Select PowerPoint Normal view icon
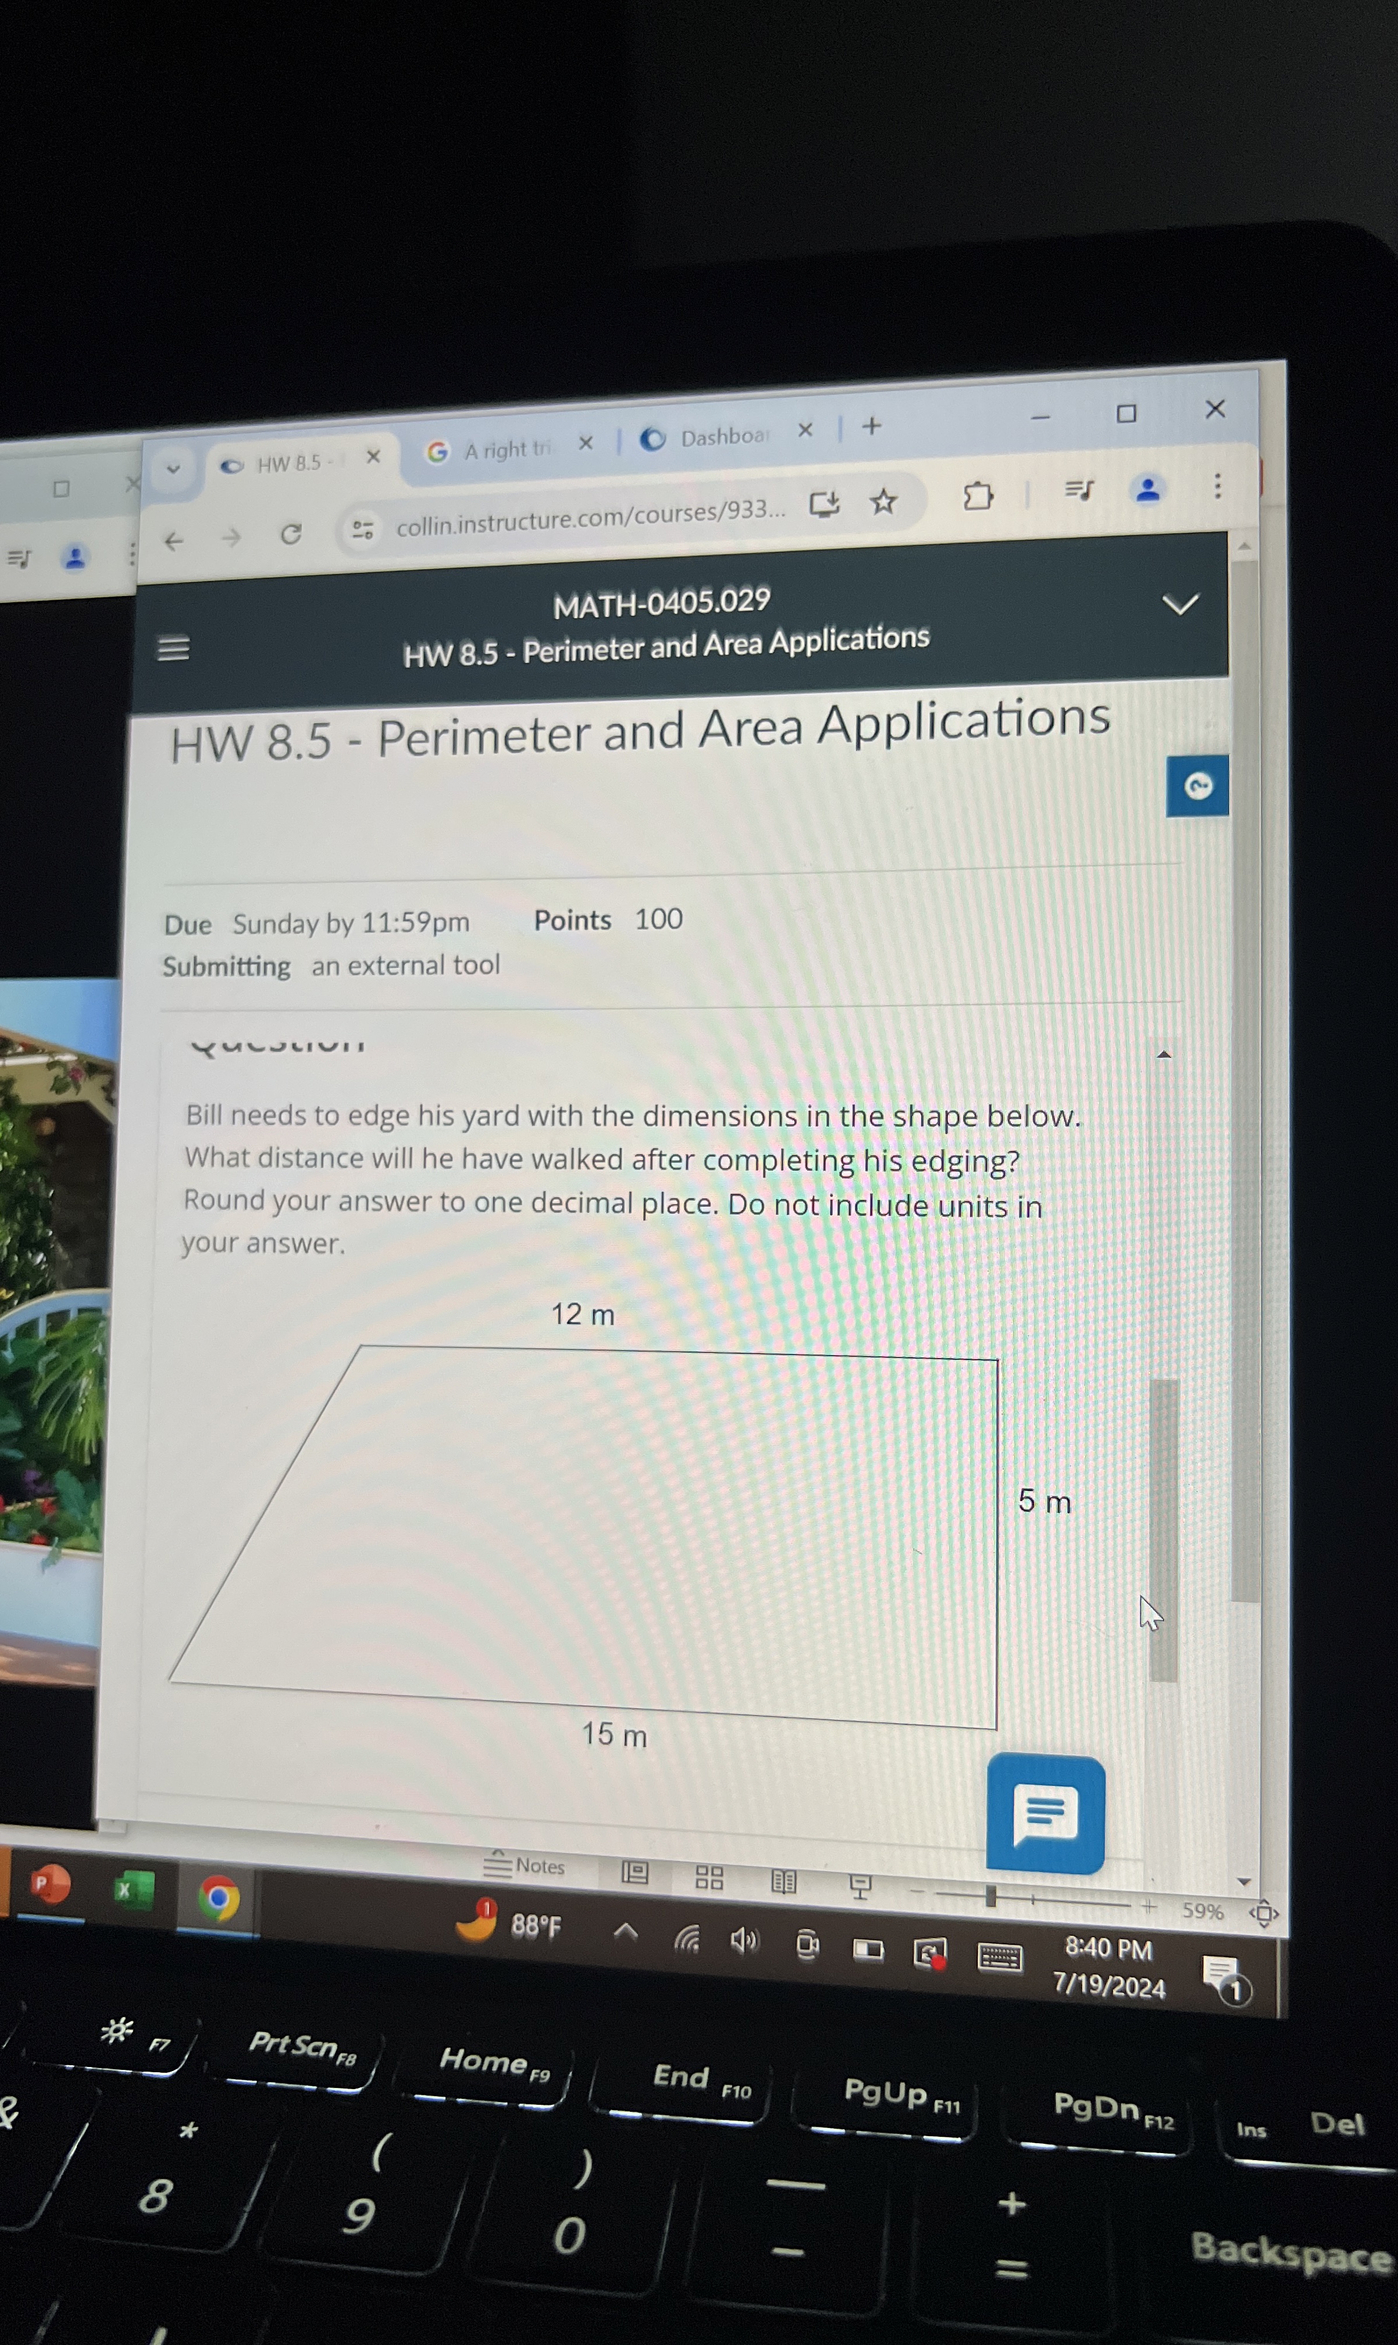 tap(635, 1872)
